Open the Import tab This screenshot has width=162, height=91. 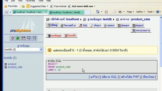(138, 26)
